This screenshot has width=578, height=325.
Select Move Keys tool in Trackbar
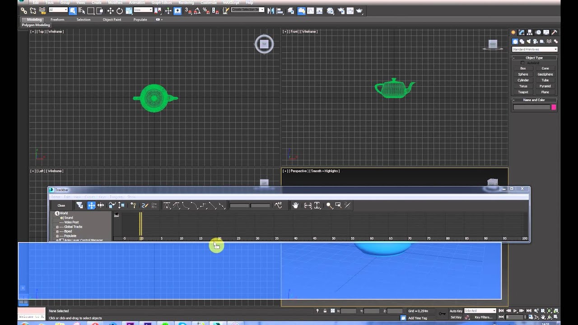coord(91,205)
